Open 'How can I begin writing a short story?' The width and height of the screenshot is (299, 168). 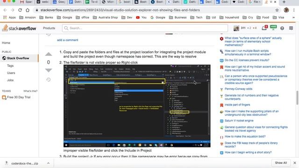point(248,153)
